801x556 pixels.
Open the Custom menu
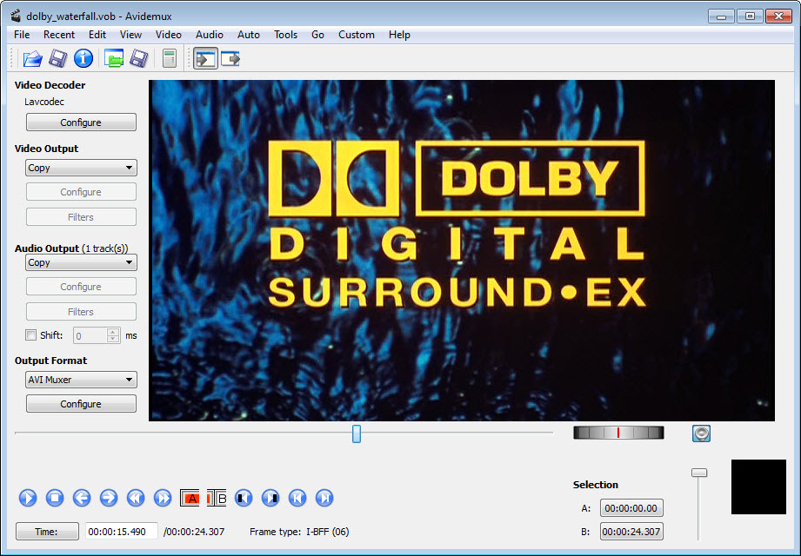point(357,35)
